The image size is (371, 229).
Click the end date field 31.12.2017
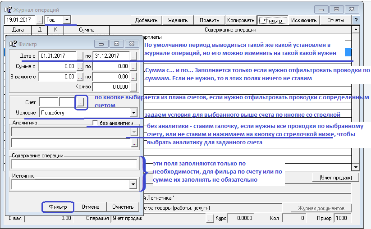click(x=111, y=56)
